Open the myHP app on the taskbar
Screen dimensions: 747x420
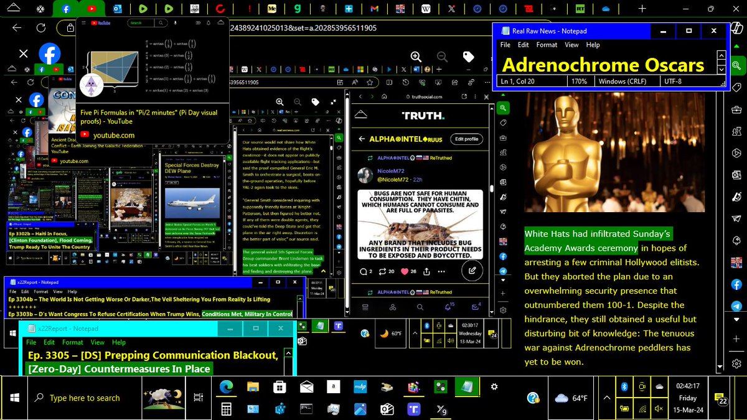click(x=360, y=387)
